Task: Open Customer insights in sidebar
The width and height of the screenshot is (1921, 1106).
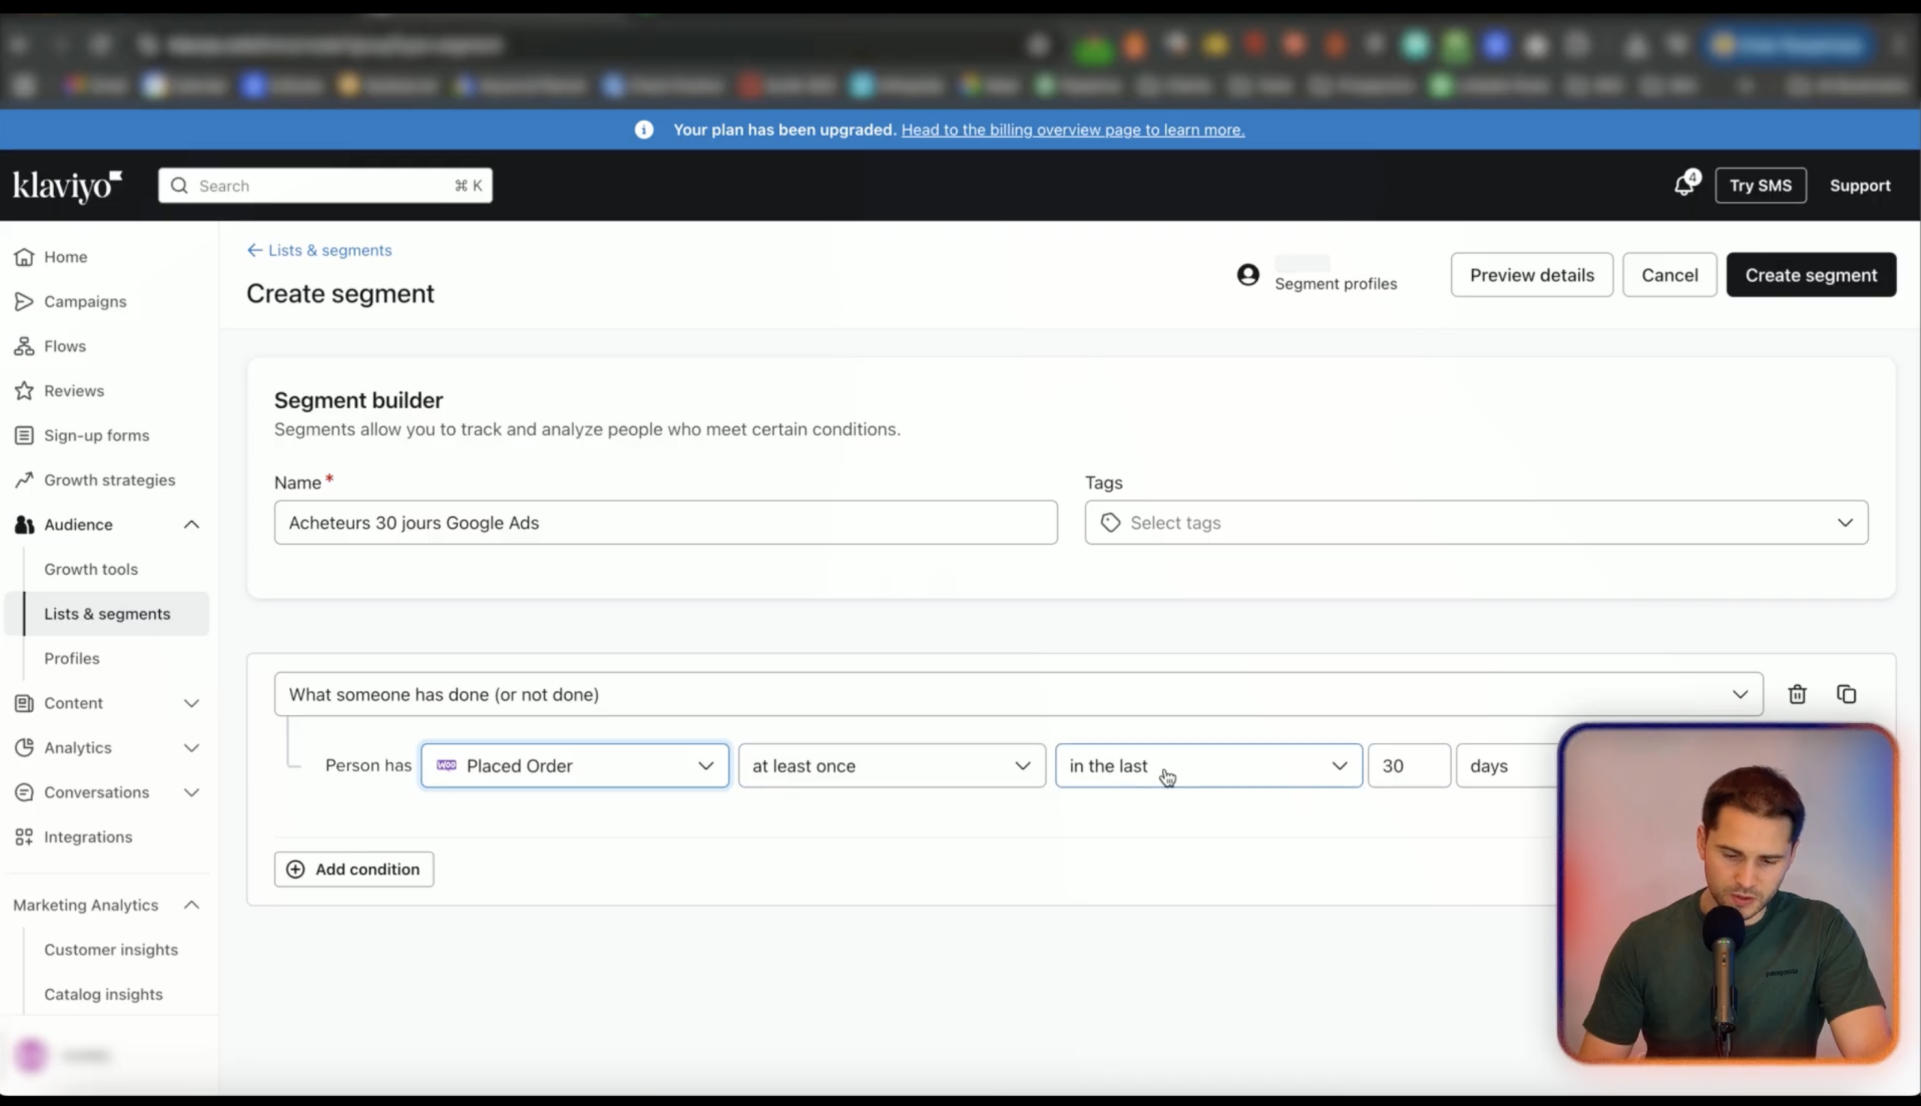Action: point(111,949)
